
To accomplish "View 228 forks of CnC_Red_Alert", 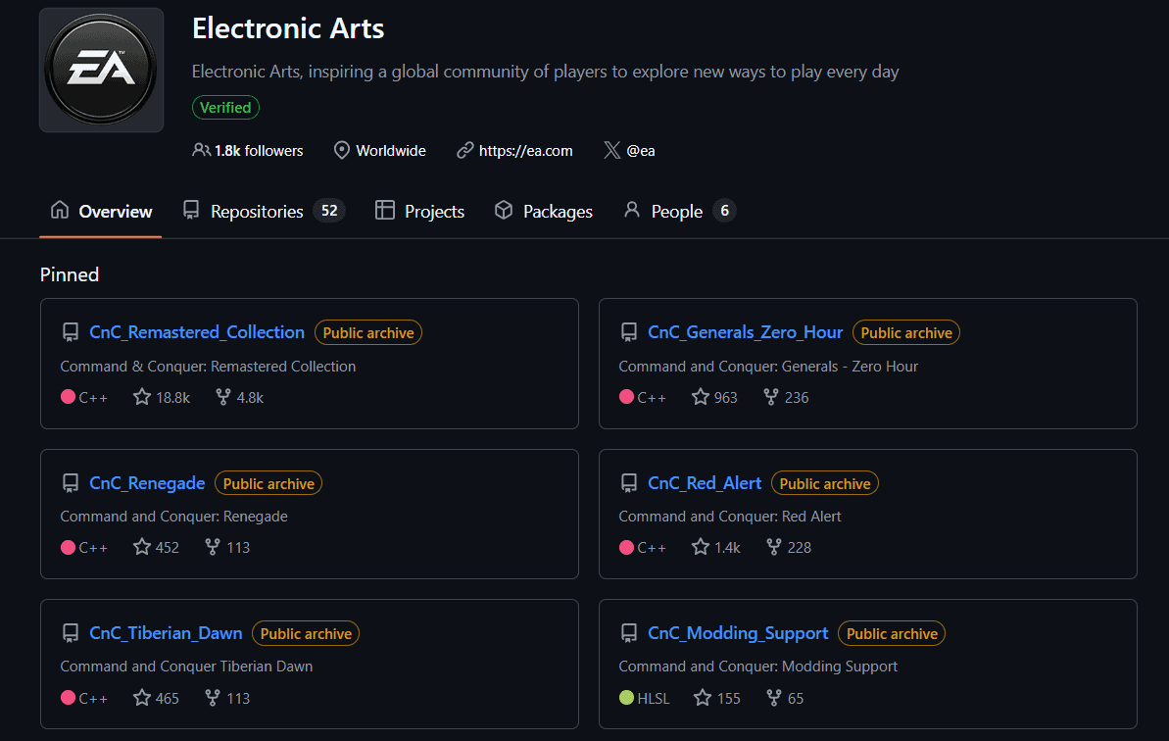I will (789, 547).
